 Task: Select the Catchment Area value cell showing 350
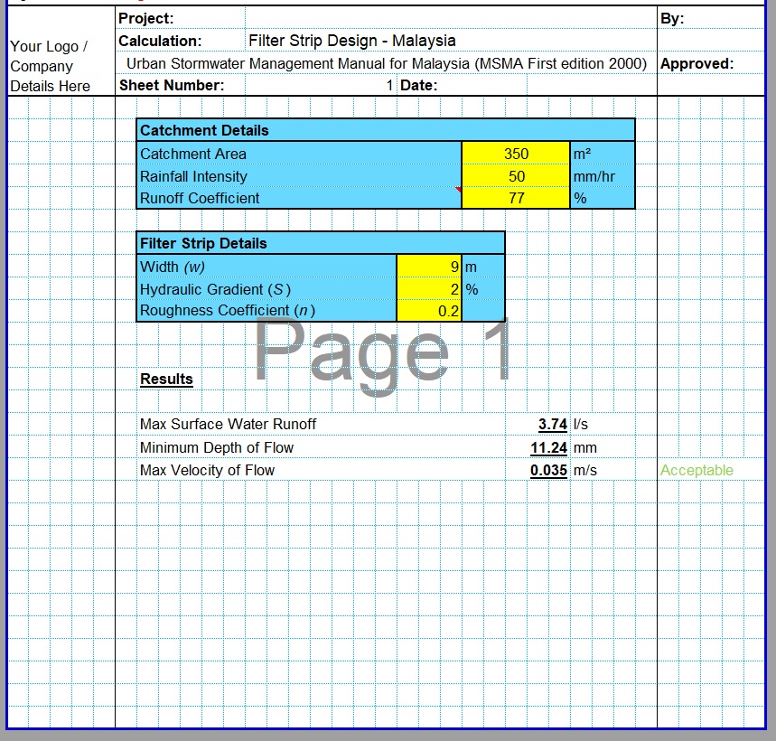tap(516, 154)
